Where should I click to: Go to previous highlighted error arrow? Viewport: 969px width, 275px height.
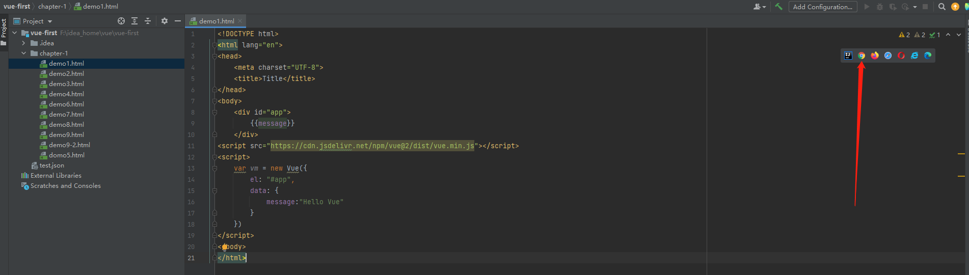(948, 35)
